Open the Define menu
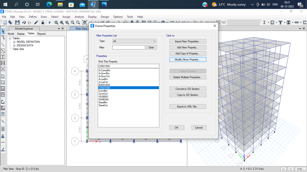The height and width of the screenshot is (172, 307). pyautogui.click(x=33, y=17)
